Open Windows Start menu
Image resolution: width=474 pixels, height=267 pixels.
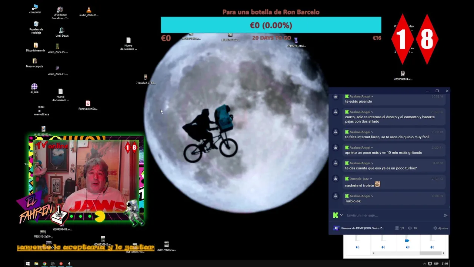tap(27, 264)
